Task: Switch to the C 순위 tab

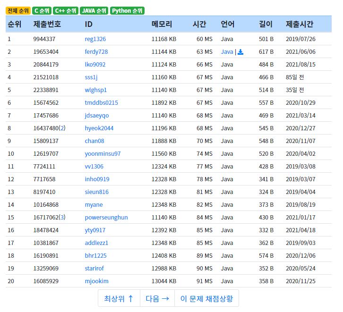Action: tap(42, 11)
